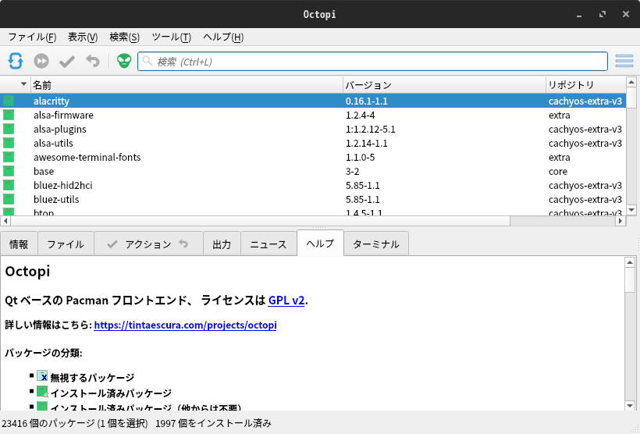Select the alsa-firmware package row
The width and height of the screenshot is (640, 434).
point(313,115)
